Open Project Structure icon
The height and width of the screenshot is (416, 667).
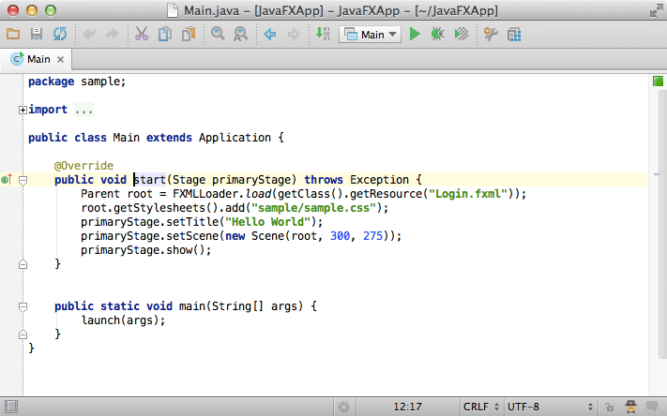click(514, 35)
